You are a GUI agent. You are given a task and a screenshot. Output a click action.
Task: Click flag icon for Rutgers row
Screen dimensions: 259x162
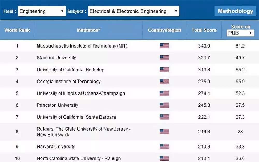coord(164,132)
